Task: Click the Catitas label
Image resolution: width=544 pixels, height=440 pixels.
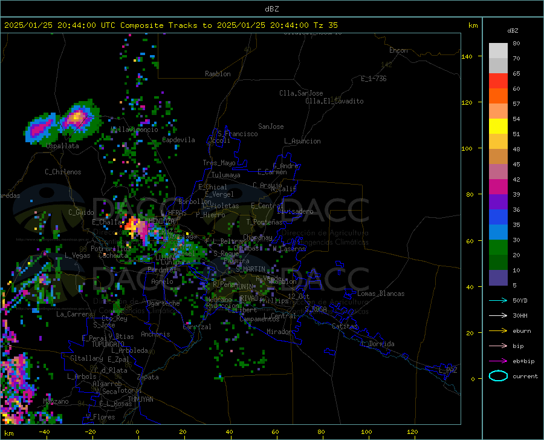Action: point(345,326)
